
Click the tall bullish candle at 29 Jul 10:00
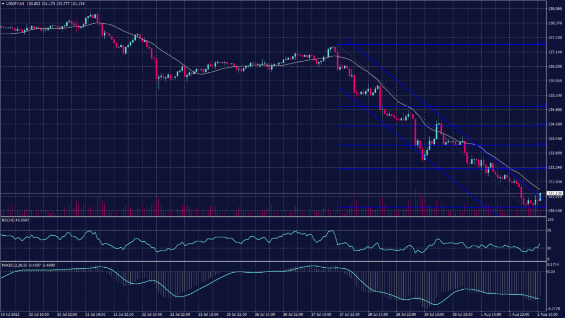tap(437, 131)
